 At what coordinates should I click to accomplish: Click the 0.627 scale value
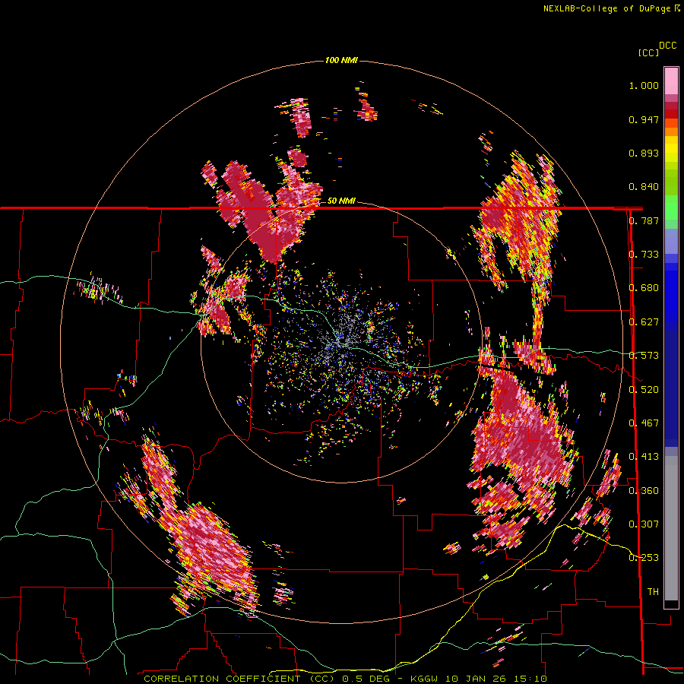644,322
